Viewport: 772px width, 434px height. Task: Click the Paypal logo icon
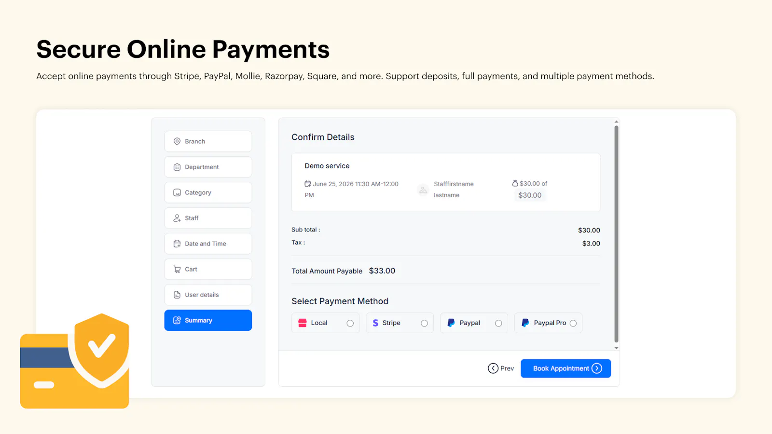tap(451, 323)
